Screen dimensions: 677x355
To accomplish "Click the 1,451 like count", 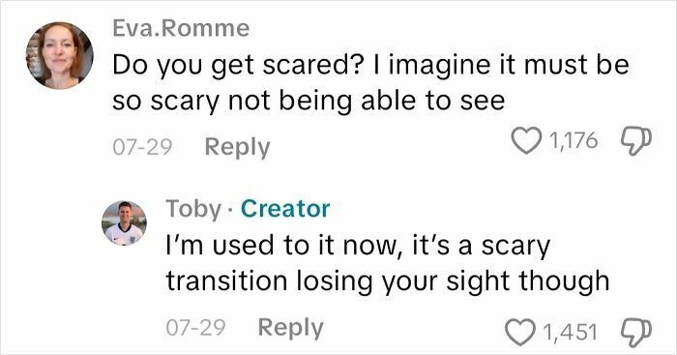I will click(571, 332).
